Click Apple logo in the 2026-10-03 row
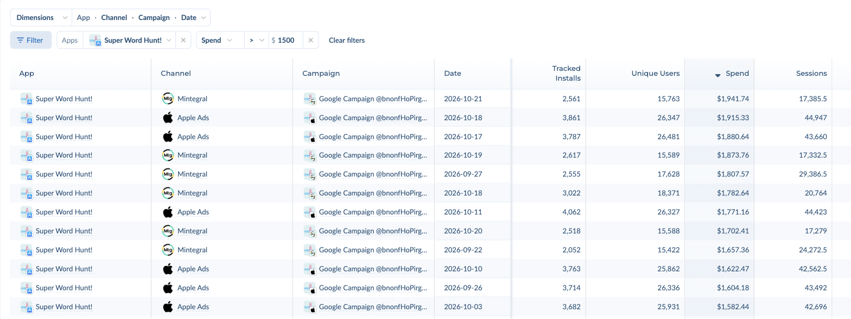 pos(168,307)
